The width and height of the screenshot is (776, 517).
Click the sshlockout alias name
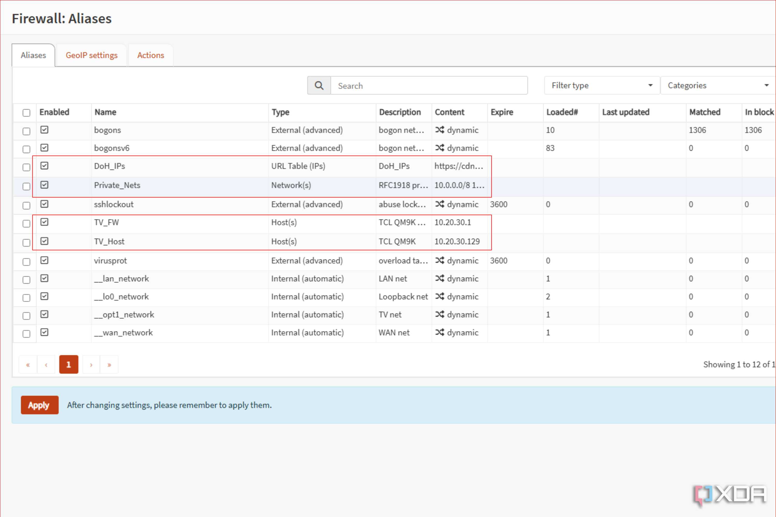click(114, 204)
